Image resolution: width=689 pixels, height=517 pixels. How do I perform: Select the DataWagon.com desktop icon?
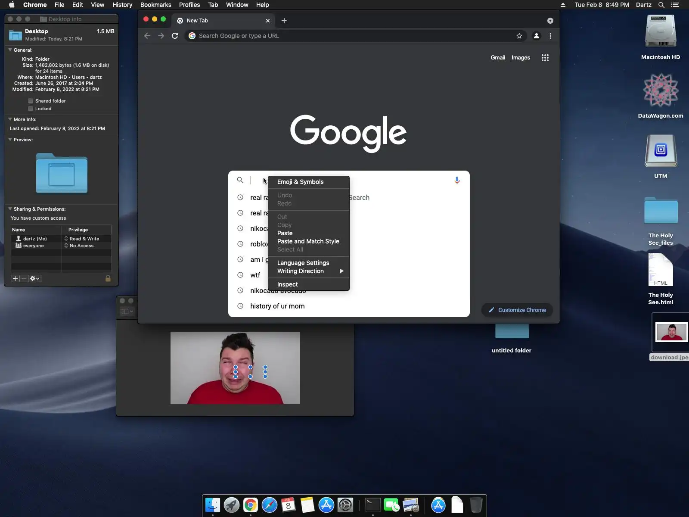pyautogui.click(x=661, y=90)
